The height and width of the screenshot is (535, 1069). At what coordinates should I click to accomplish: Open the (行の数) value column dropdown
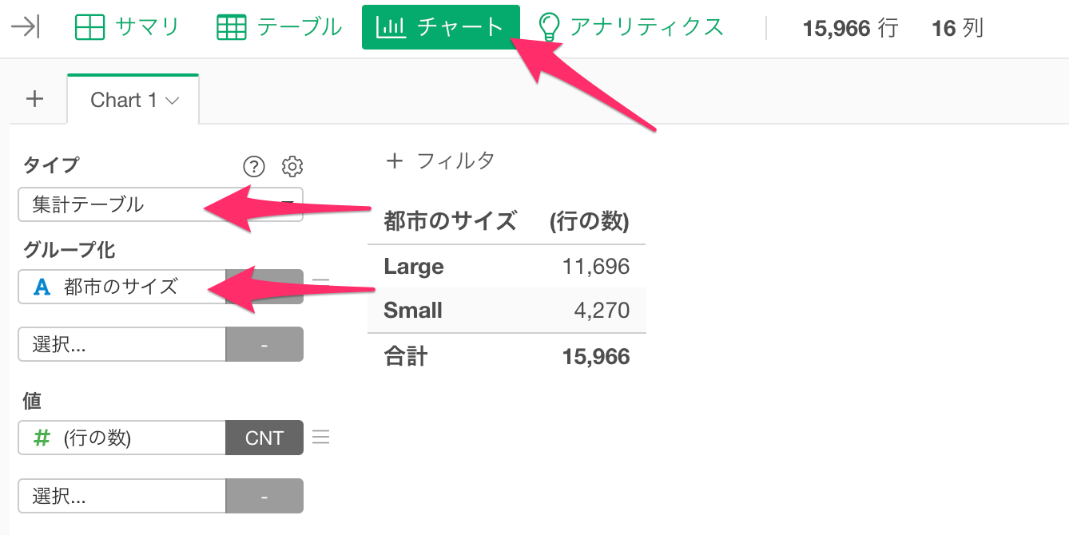tap(121, 438)
